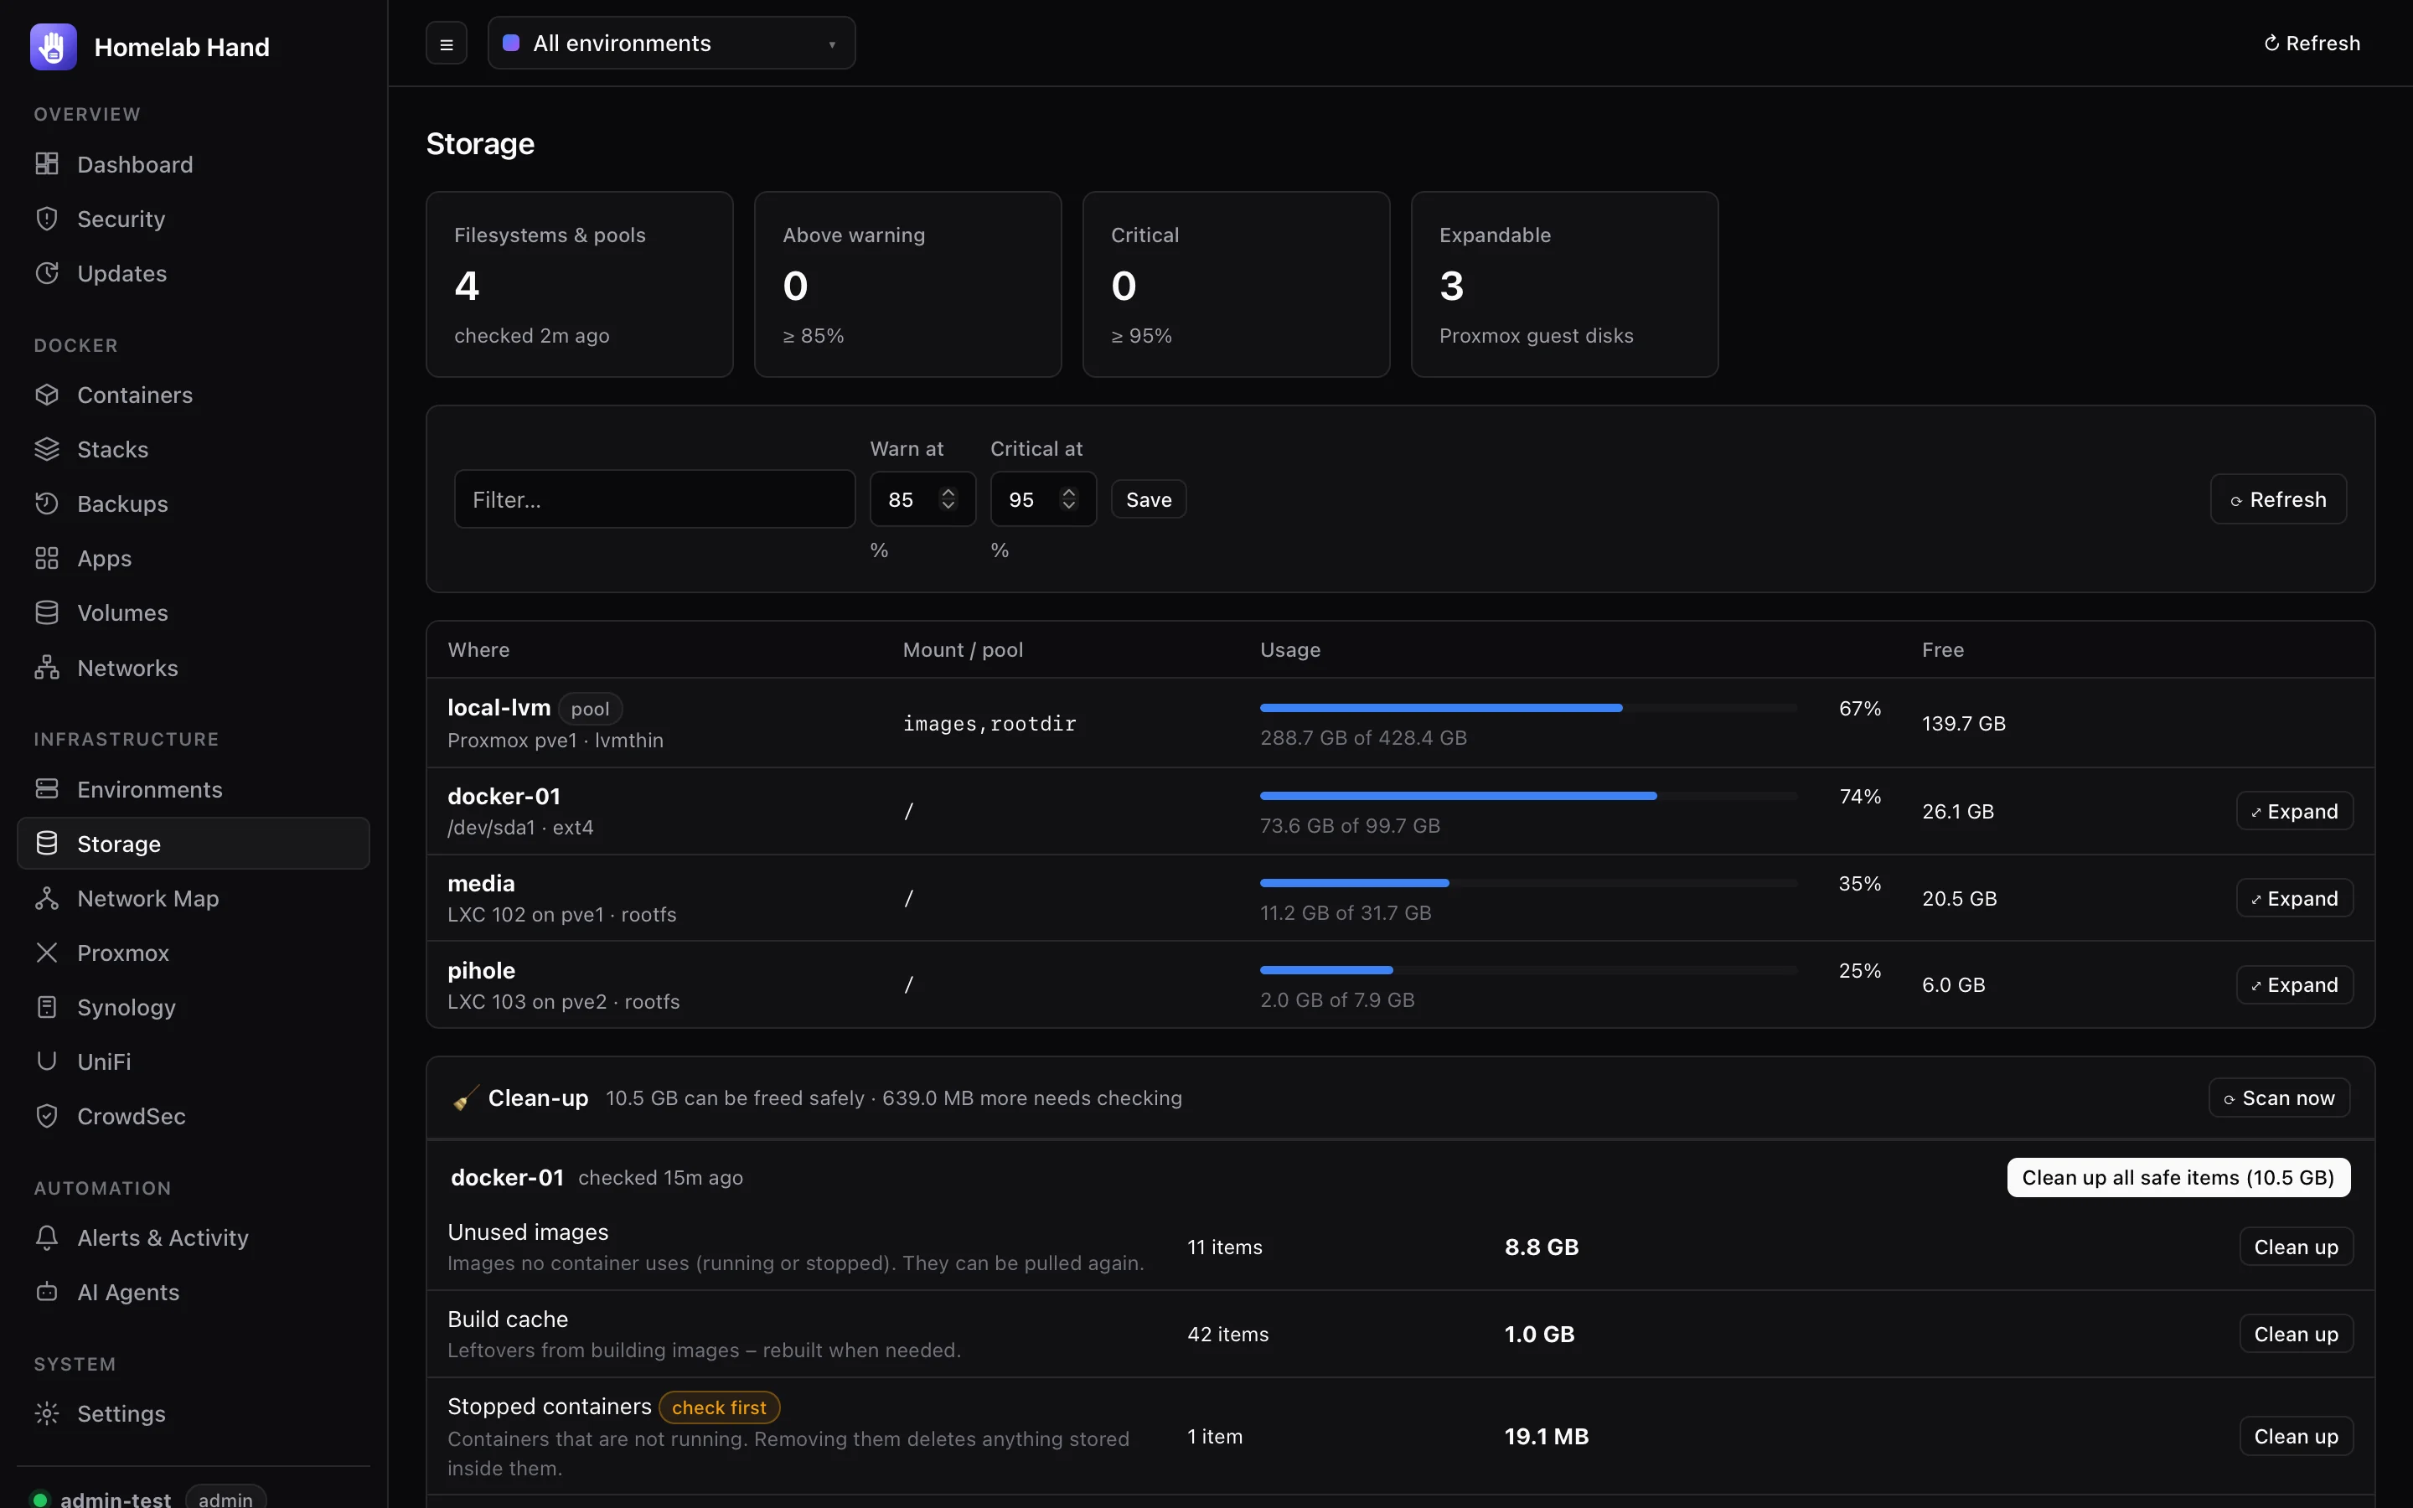Viewport: 2413px width, 1508px height.
Task: Click the CrowdSec shield icon
Action: 47,1116
